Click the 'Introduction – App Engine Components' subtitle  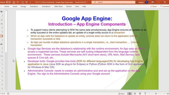87,24
